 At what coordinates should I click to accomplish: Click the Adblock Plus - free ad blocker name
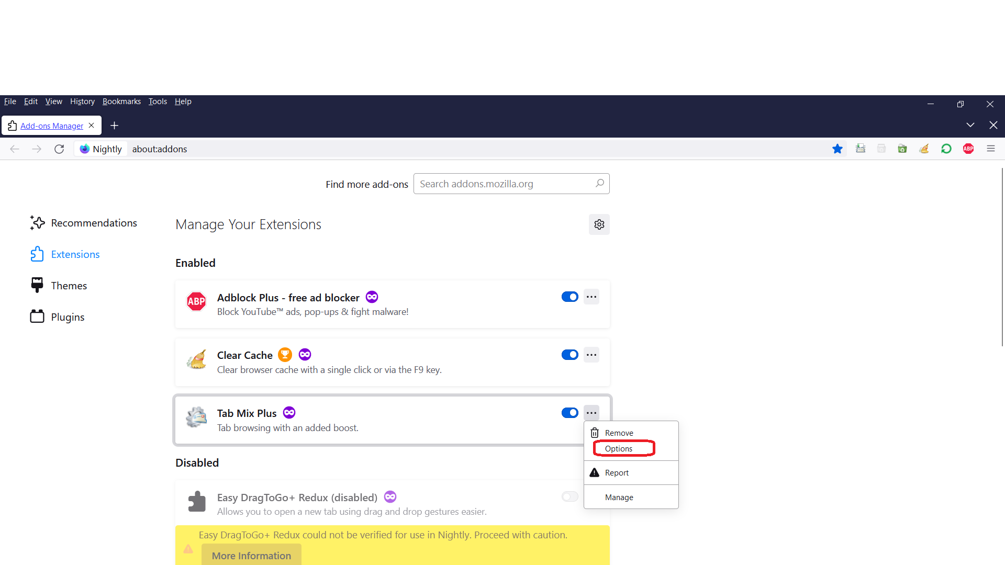tap(288, 298)
